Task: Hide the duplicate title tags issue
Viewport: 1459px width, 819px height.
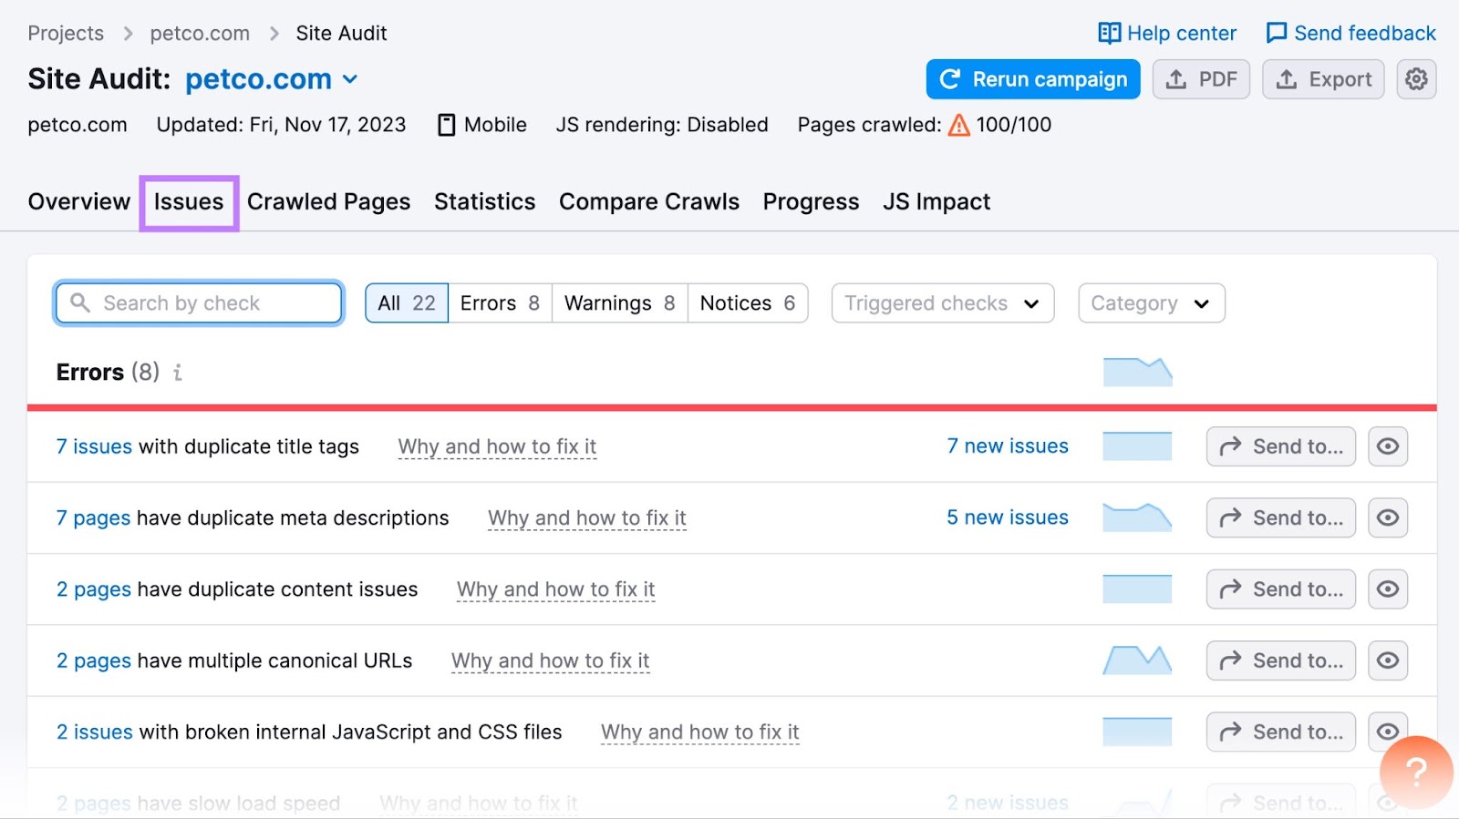Action: point(1387,446)
